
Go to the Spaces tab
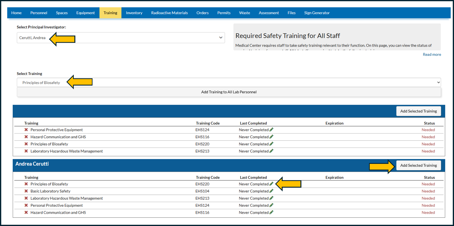[62, 13]
